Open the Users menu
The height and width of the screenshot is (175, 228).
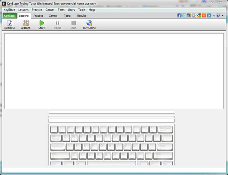(x=71, y=9)
